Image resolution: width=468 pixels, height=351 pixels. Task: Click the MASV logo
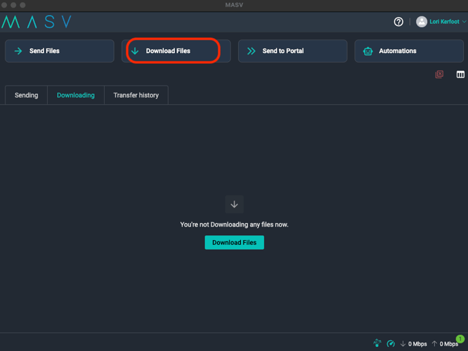(37, 22)
